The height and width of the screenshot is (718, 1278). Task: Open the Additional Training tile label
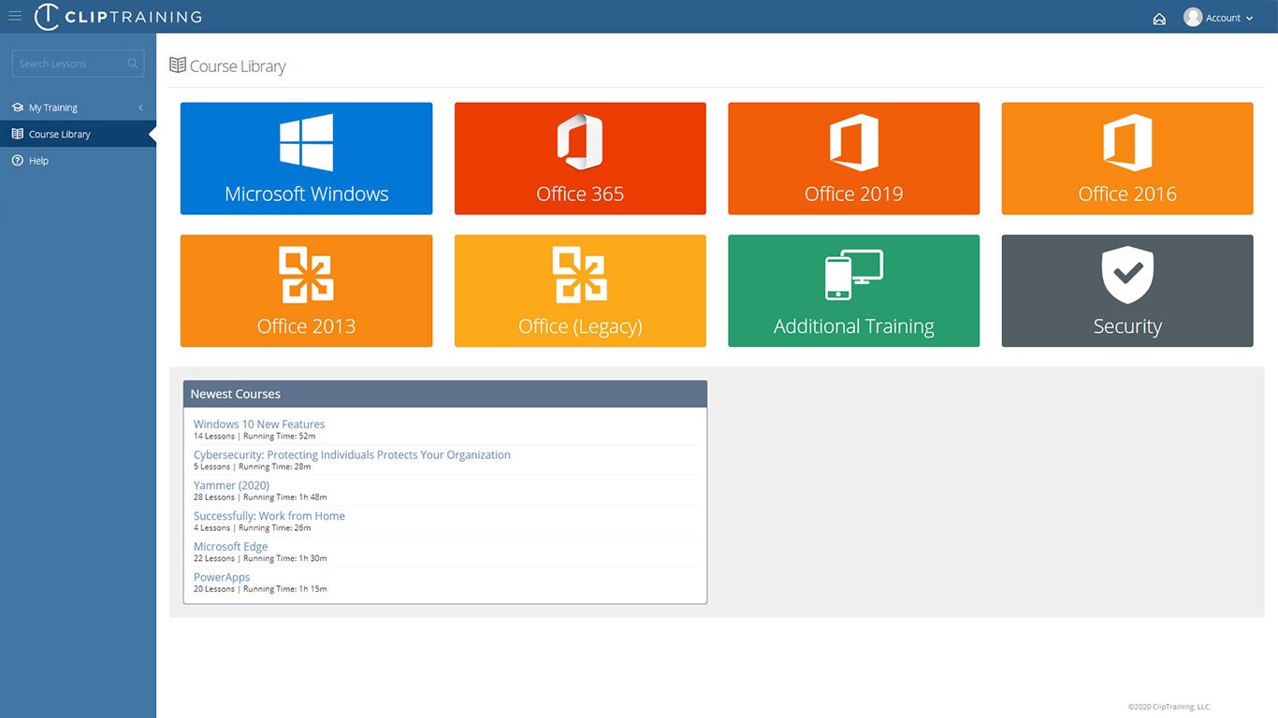pos(854,326)
